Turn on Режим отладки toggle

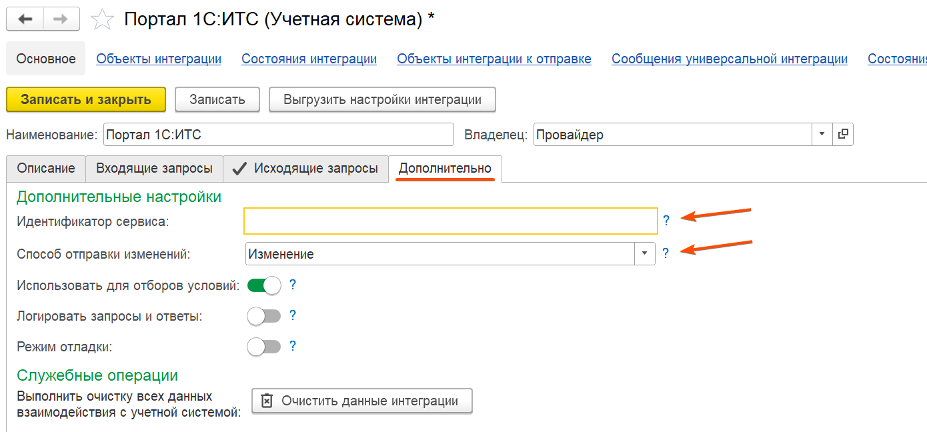pos(264,347)
